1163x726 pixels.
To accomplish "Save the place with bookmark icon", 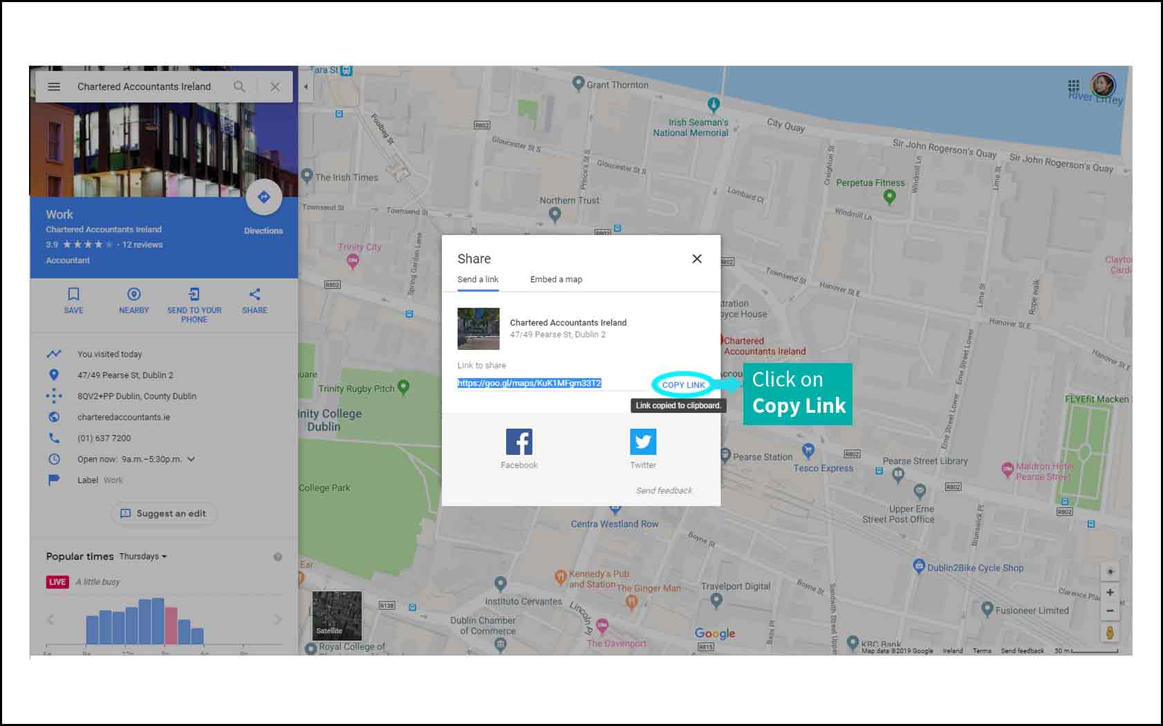I will point(73,295).
